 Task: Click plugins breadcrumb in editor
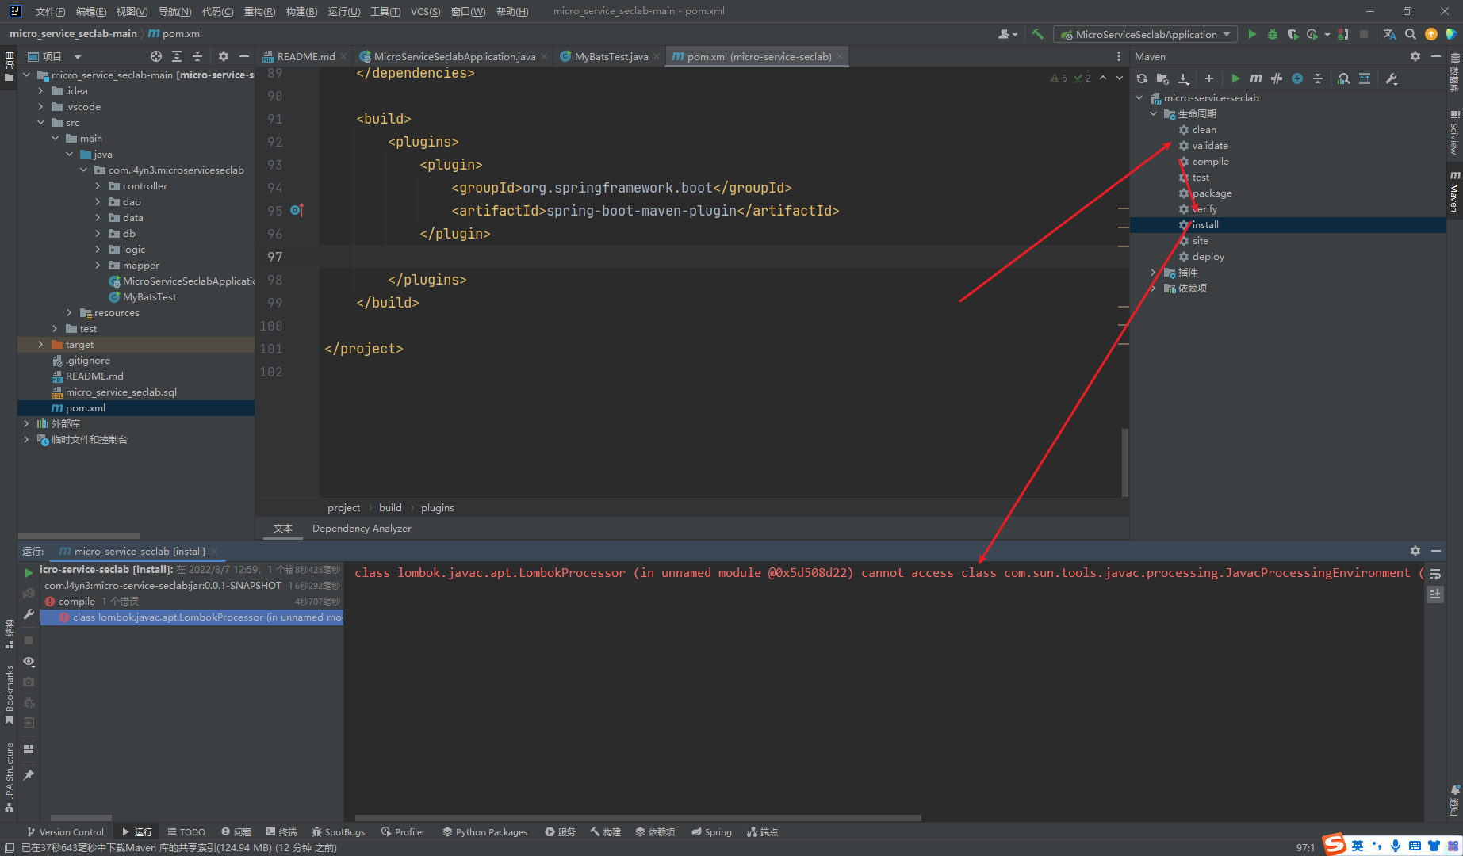pos(438,508)
